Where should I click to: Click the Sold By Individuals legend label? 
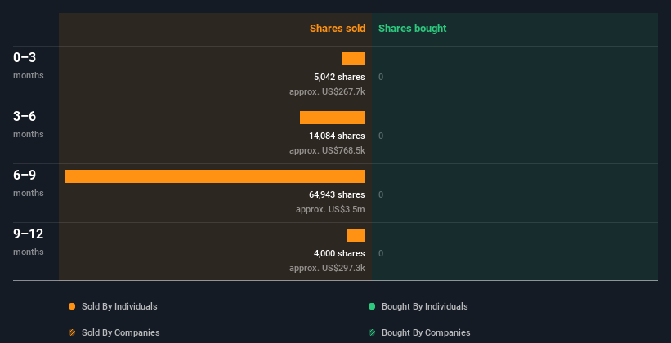pos(119,306)
